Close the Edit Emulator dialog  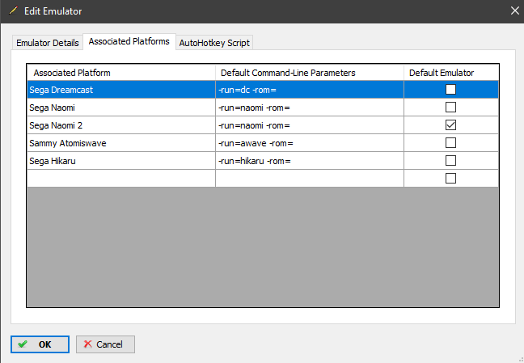(x=514, y=11)
